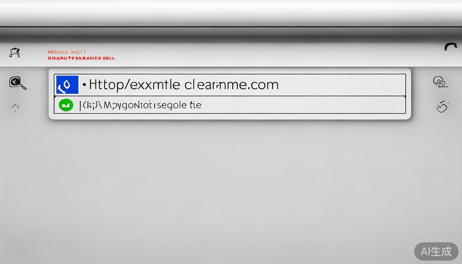Click the dark title bar strip at top
Image resolution: width=462 pixels, height=264 pixels.
(x=231, y=35)
